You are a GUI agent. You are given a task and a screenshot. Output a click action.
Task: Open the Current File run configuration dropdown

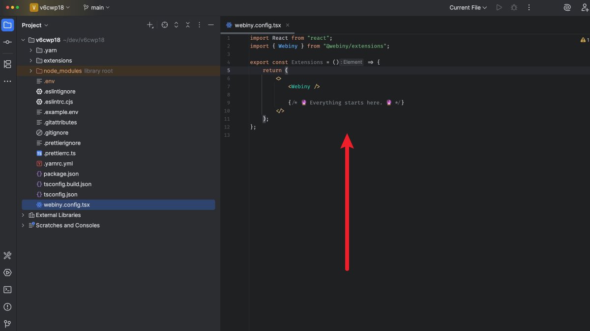(x=468, y=7)
